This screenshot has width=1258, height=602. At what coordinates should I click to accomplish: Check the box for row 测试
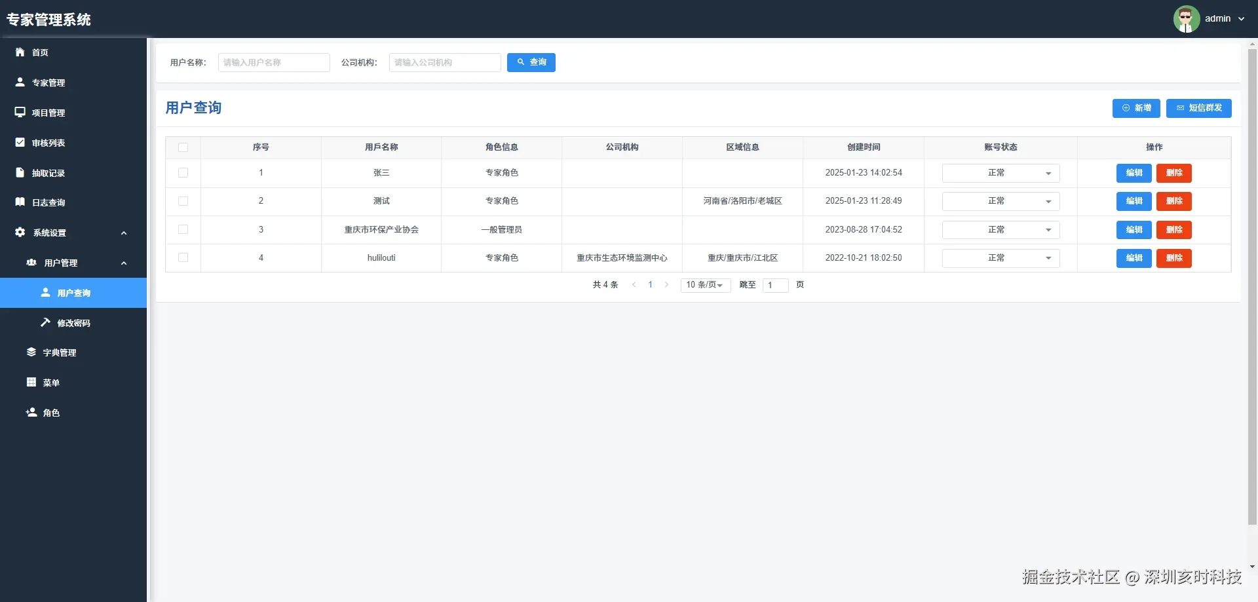183,201
